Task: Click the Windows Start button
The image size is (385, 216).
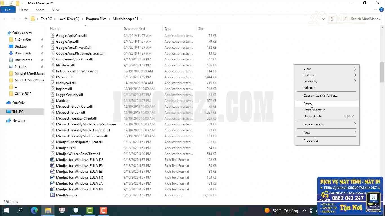Action: coord(6,210)
